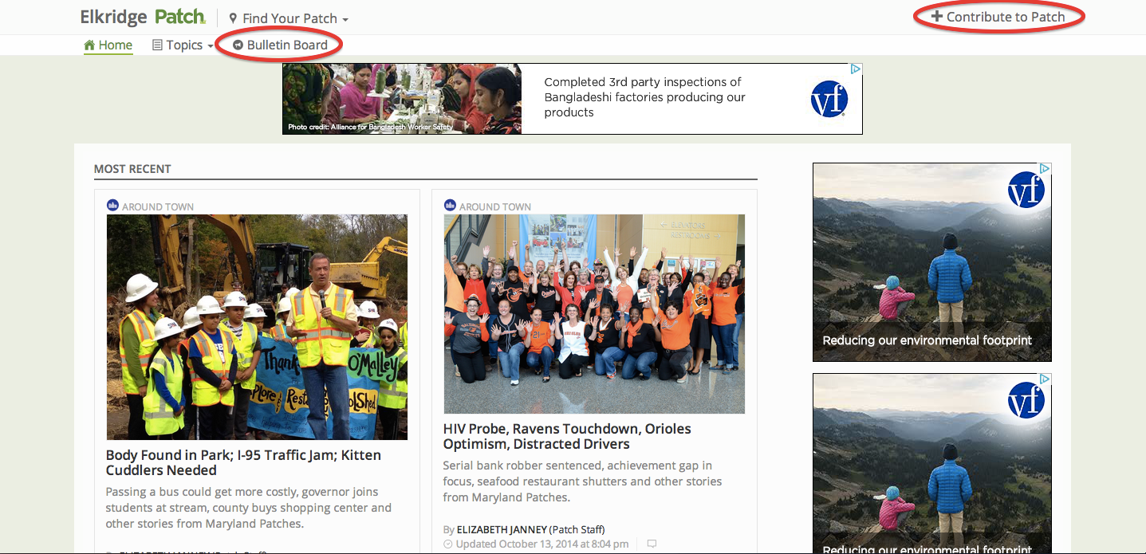Screen dimensions: 1146x554
Task: Open the Orioles fans group photo
Action: (594, 314)
